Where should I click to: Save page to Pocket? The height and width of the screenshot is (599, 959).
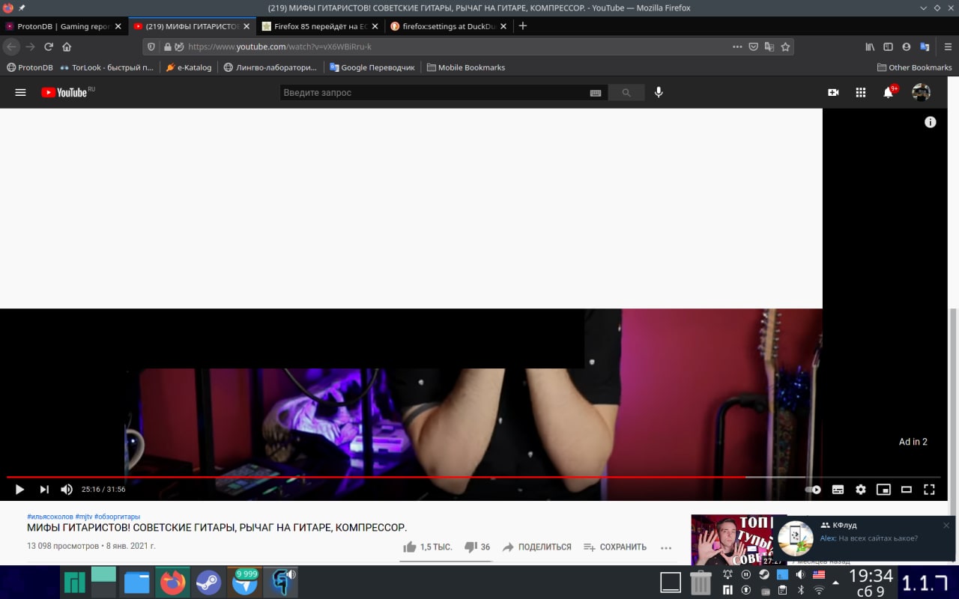(x=754, y=46)
